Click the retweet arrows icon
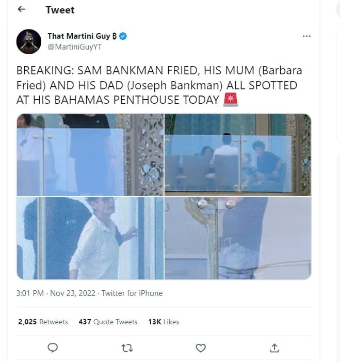 [127, 348]
